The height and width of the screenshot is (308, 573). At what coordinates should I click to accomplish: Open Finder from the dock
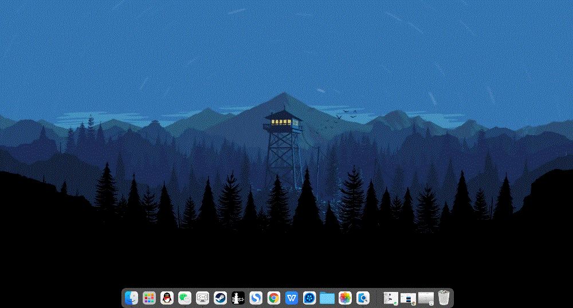tap(131, 298)
